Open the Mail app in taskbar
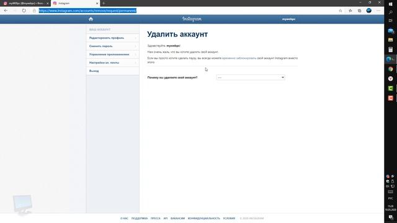397x223 pixels. click(x=391, y=30)
